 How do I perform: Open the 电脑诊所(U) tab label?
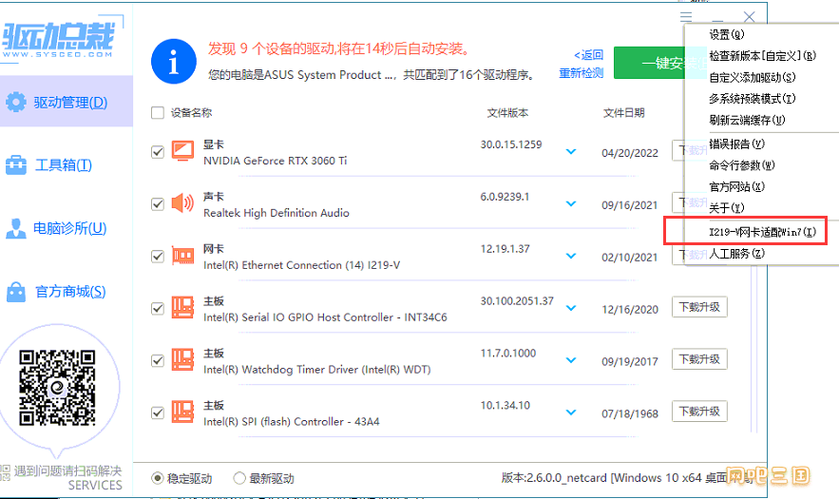[x=70, y=229]
